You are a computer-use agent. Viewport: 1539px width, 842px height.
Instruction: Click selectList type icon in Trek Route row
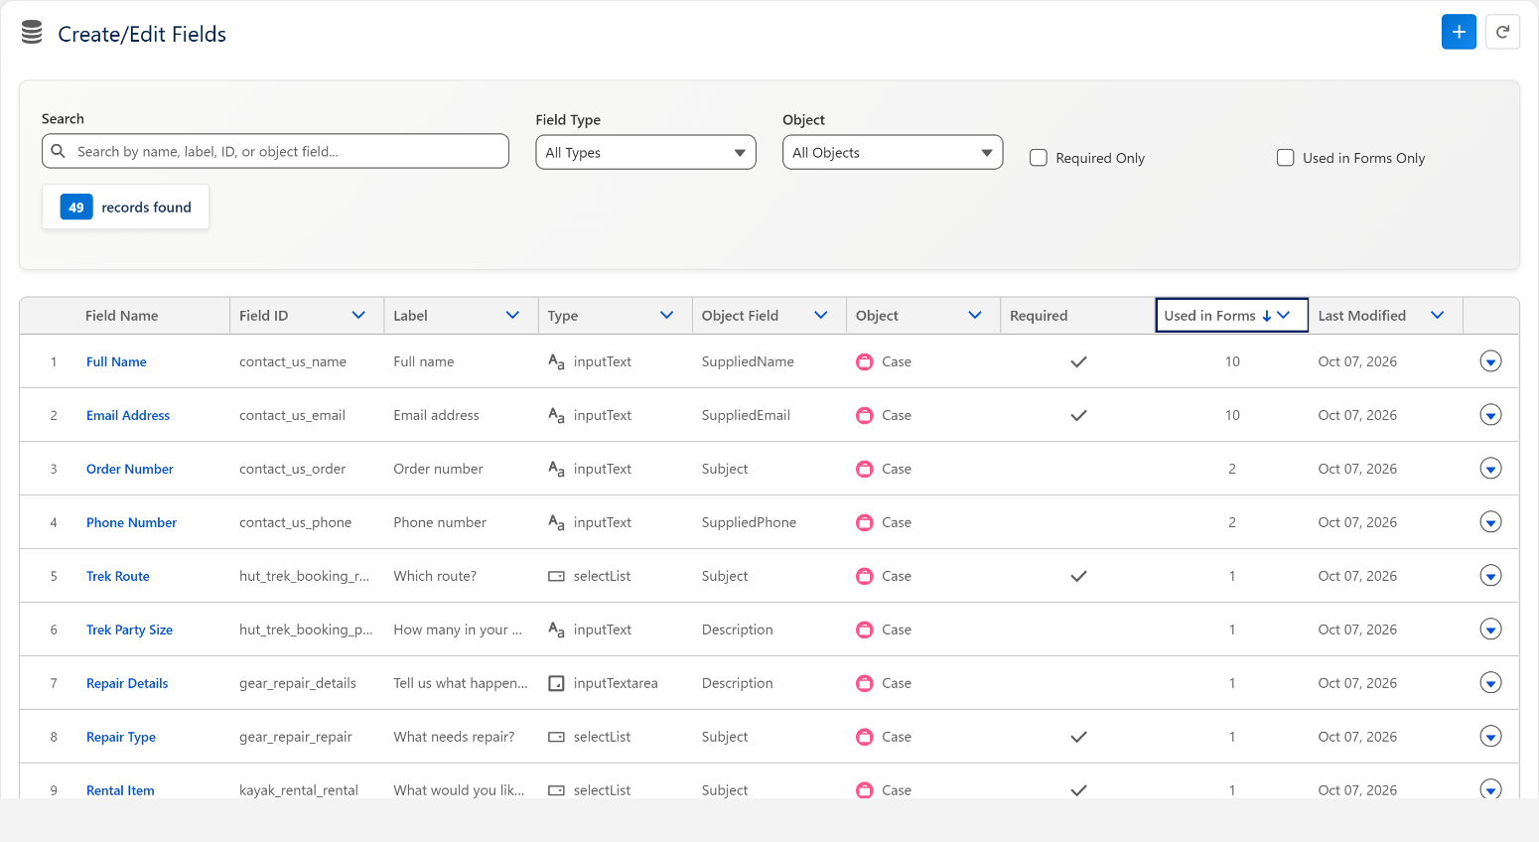tap(556, 576)
